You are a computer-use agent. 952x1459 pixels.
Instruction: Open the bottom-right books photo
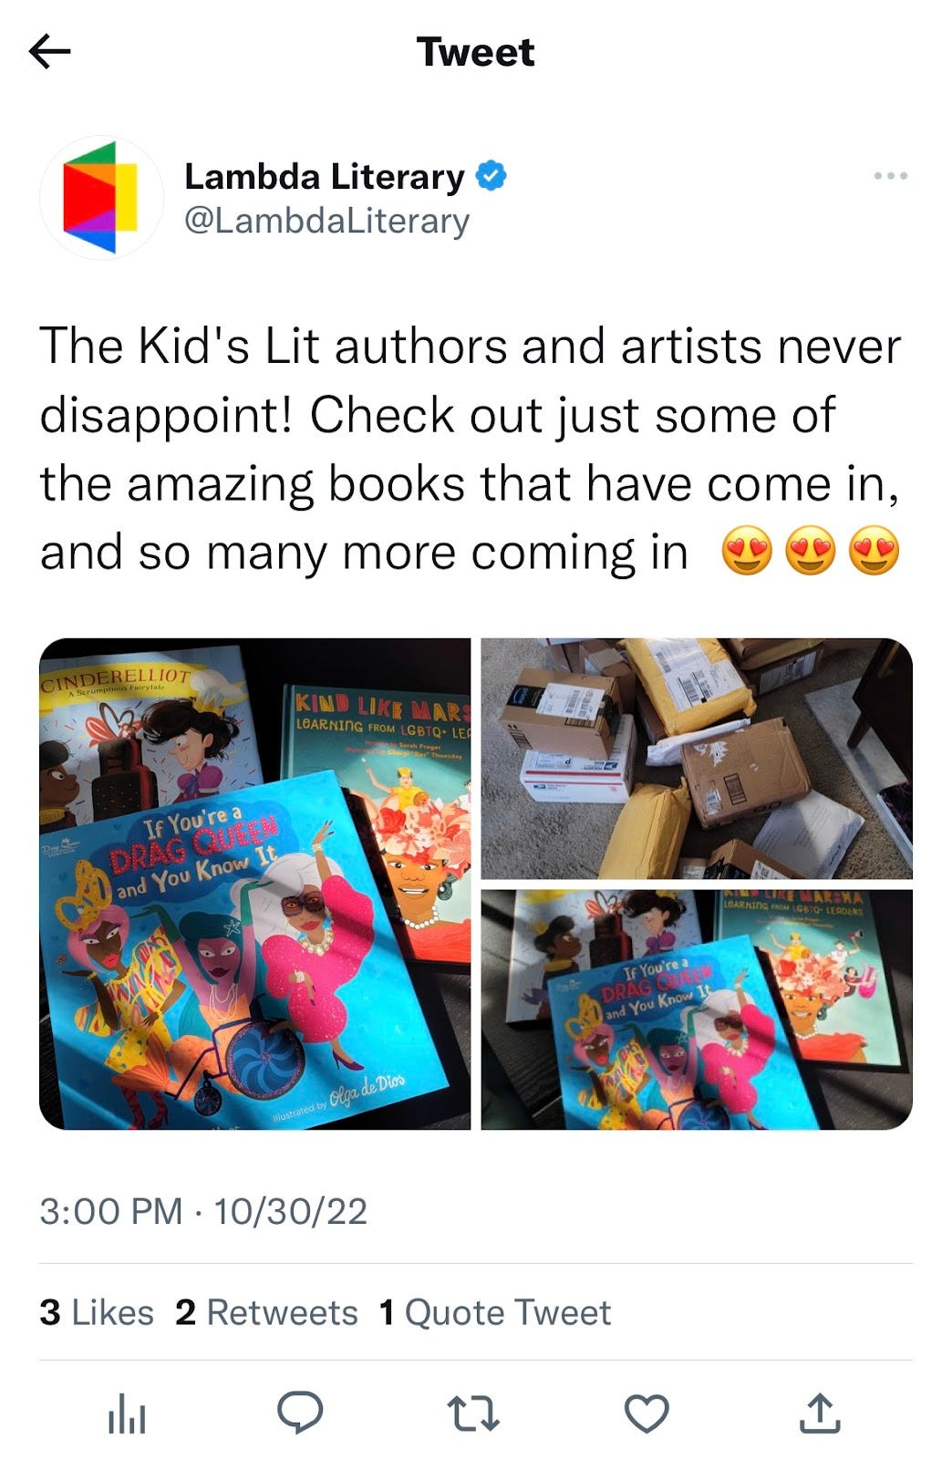tap(697, 1009)
